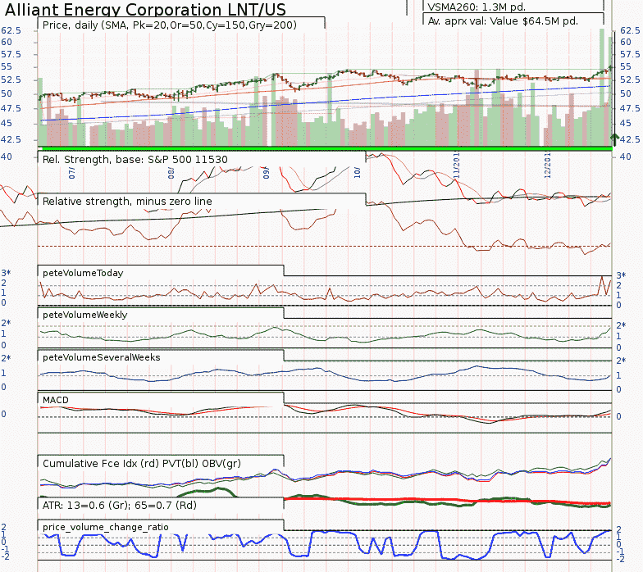Click the 3* label left of peteVolumeToday
Viewport: 643px width, 572px height.
(x=6, y=273)
